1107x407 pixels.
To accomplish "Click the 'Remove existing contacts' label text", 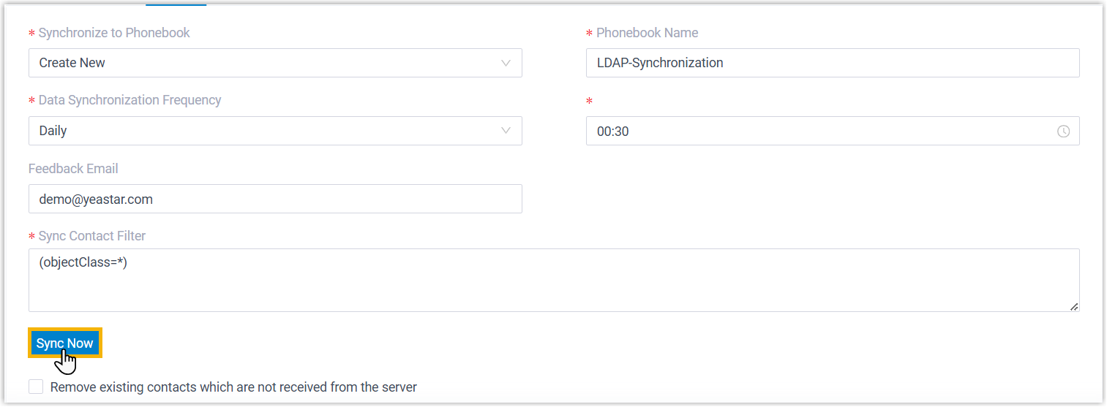I will coord(233,387).
